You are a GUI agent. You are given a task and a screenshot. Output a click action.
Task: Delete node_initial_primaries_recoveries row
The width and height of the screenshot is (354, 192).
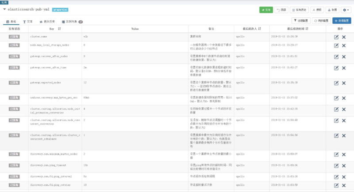click(344, 109)
